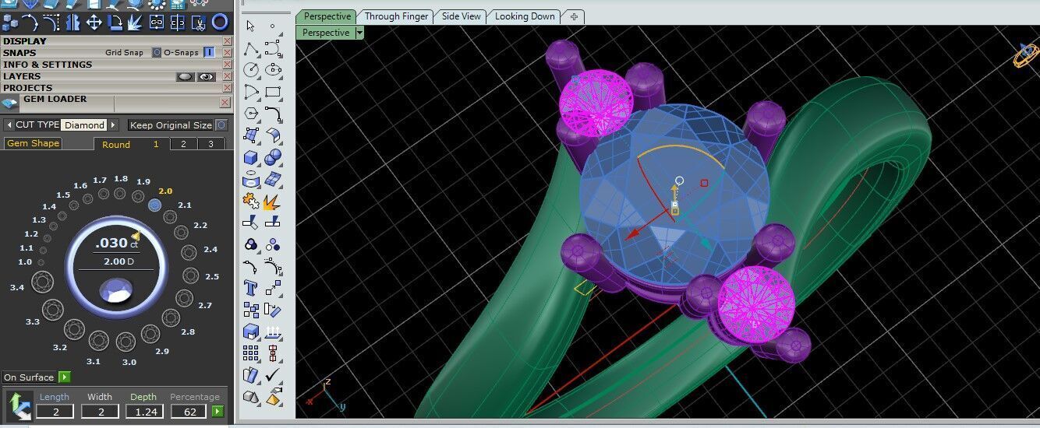Screen dimensions: 1040x428
Task: Click the Diamond cut type field
Action: pos(83,125)
